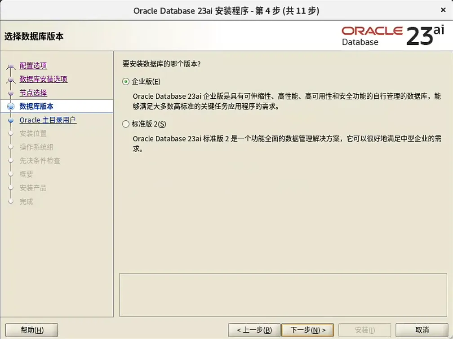Click the 安装(I) button
This screenshot has width=453, height=339.
click(x=364, y=330)
